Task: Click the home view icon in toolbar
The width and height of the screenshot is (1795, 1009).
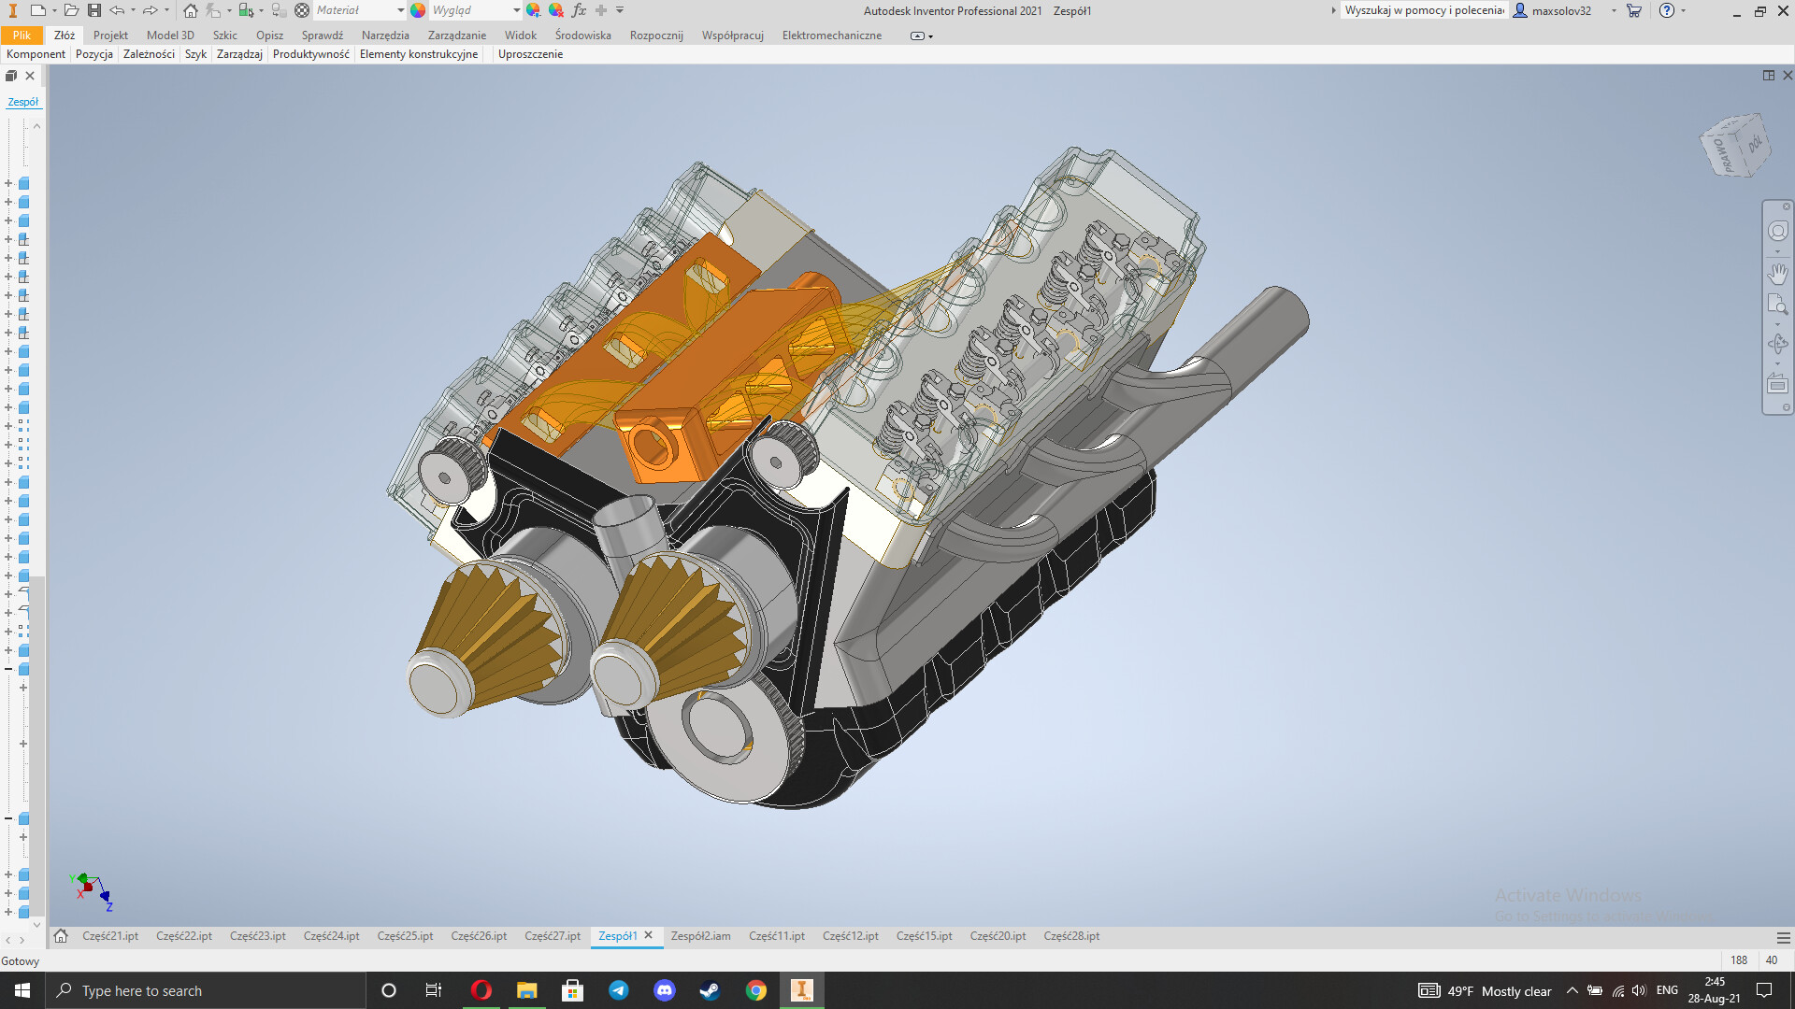Action: click(x=191, y=10)
